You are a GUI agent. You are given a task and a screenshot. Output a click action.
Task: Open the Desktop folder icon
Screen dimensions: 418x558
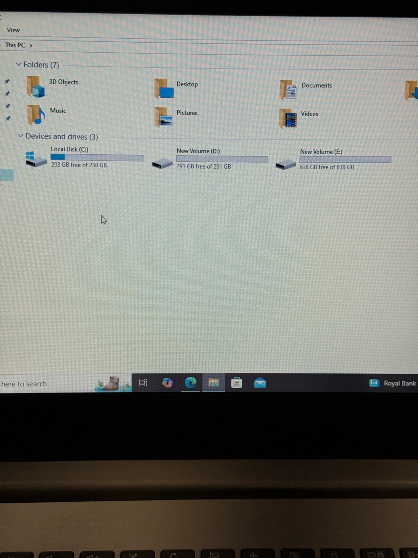164,89
